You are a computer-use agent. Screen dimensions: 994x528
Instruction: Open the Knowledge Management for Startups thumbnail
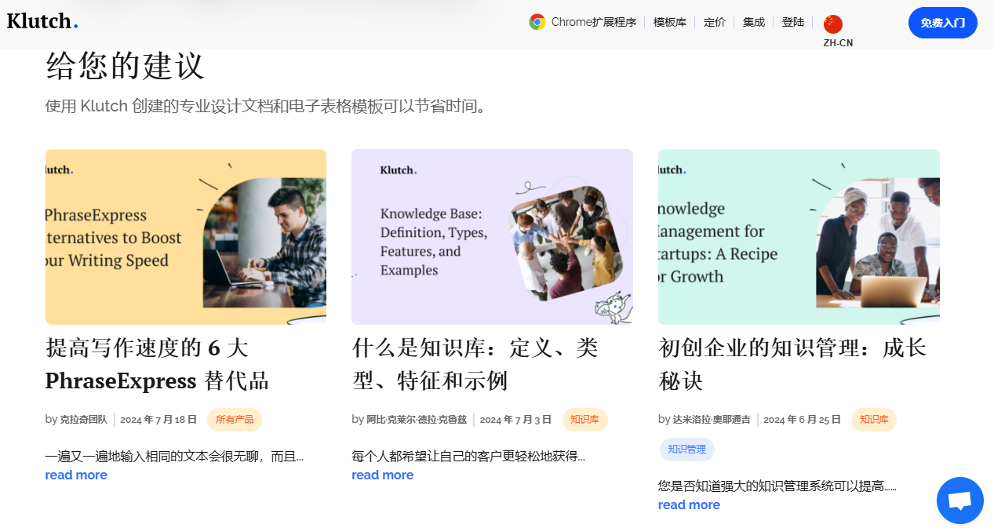pos(799,237)
